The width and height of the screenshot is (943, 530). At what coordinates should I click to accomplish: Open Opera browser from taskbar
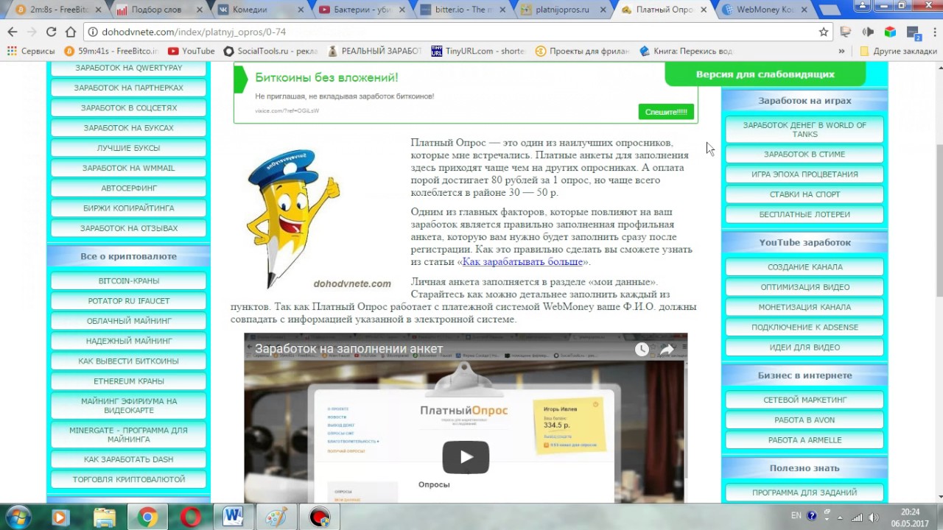click(x=191, y=517)
